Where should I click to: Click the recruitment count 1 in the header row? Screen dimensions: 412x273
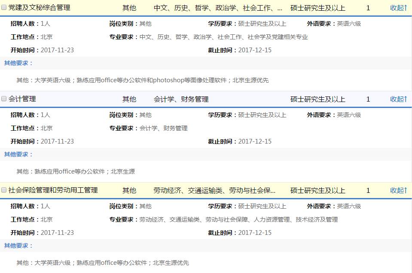(x=368, y=7)
